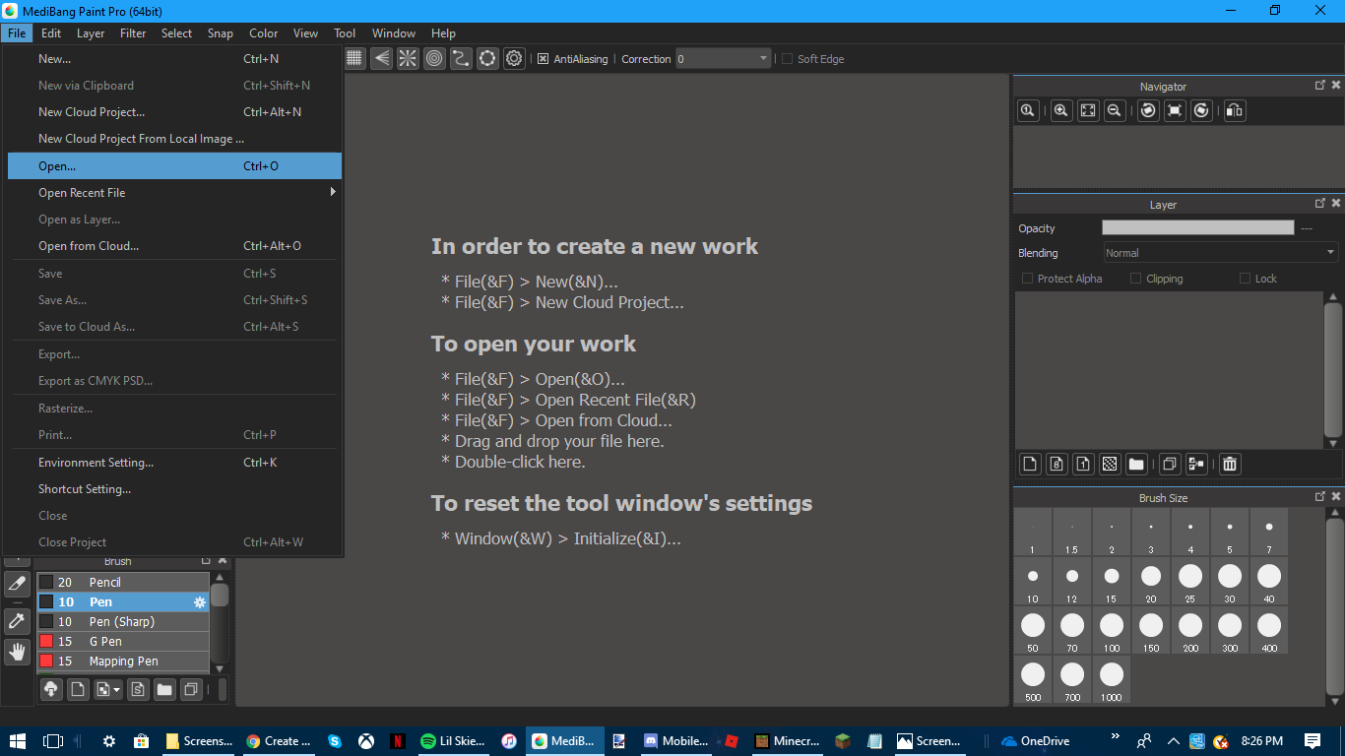Click the layer folder icon in Layer panel
The height and width of the screenshot is (756, 1345).
pyautogui.click(x=1136, y=464)
